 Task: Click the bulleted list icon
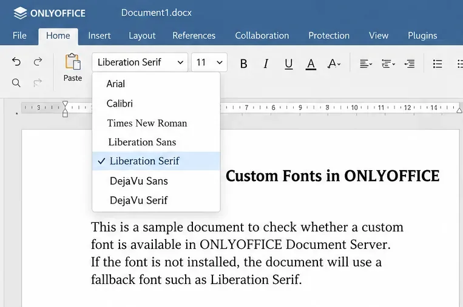438,64
